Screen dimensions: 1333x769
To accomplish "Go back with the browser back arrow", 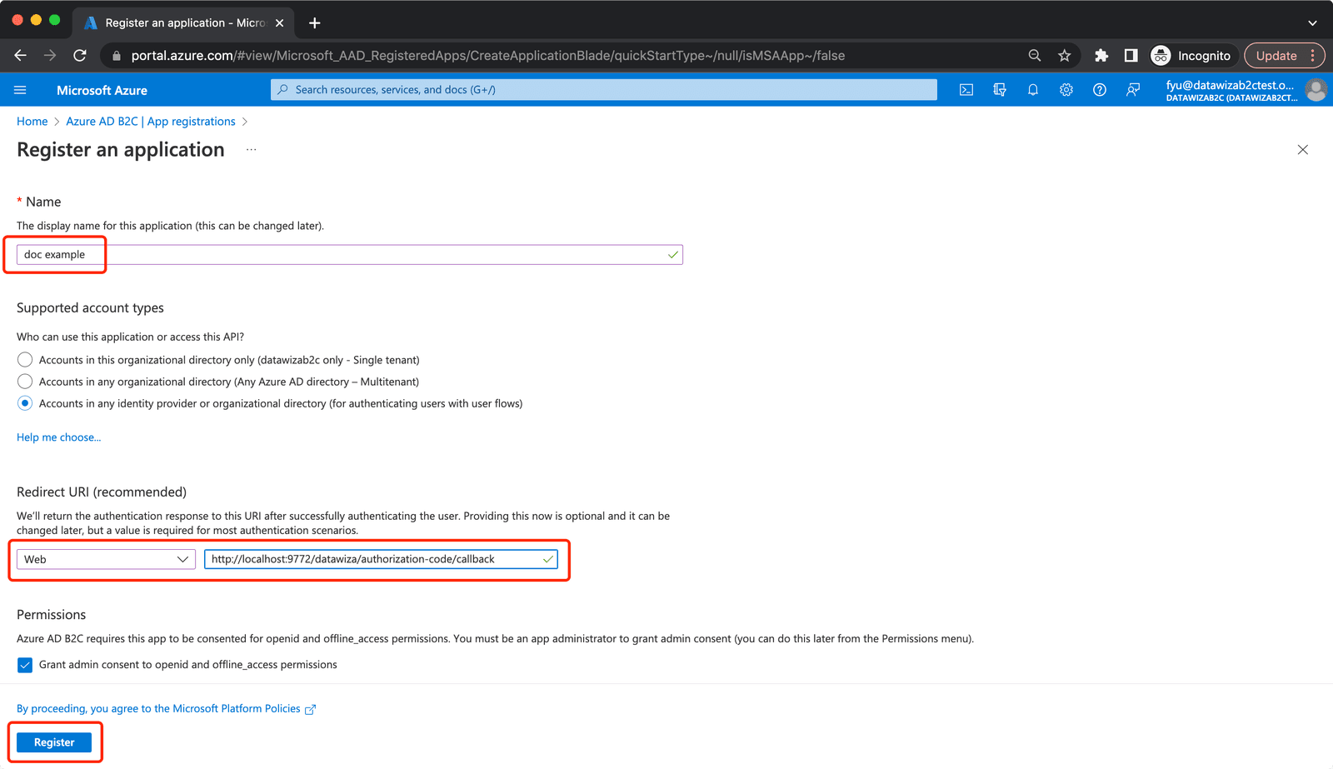I will point(21,55).
